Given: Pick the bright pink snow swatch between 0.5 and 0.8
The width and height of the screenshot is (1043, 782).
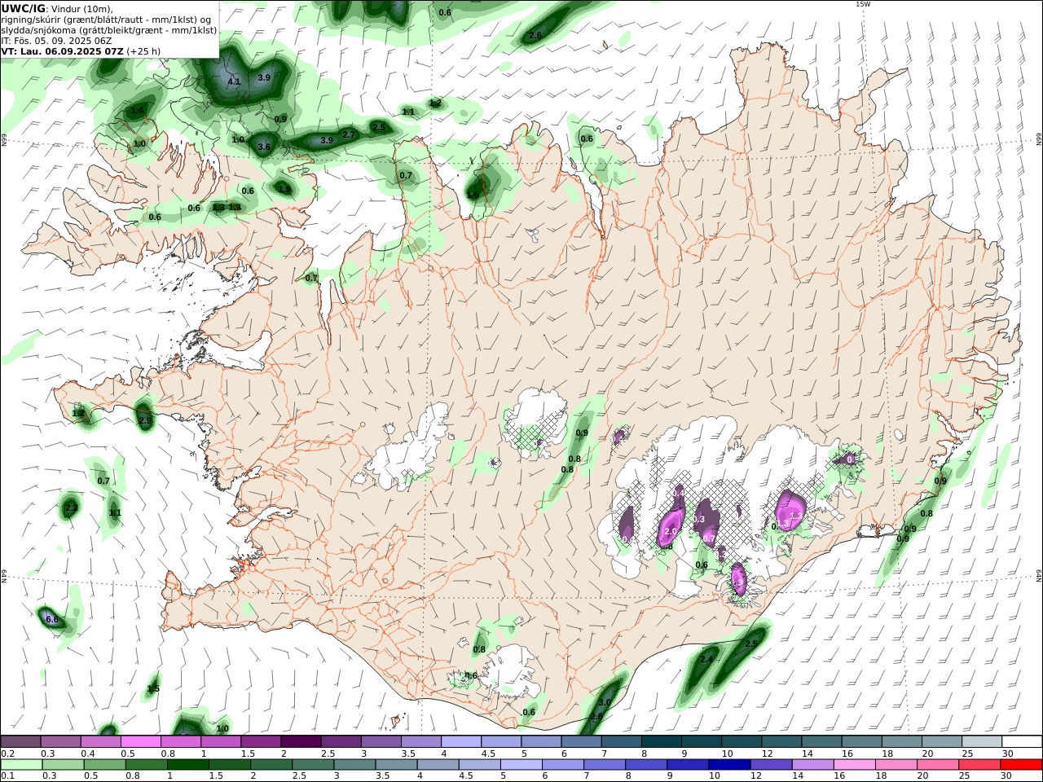Looking at the screenshot, I should coord(142,742).
